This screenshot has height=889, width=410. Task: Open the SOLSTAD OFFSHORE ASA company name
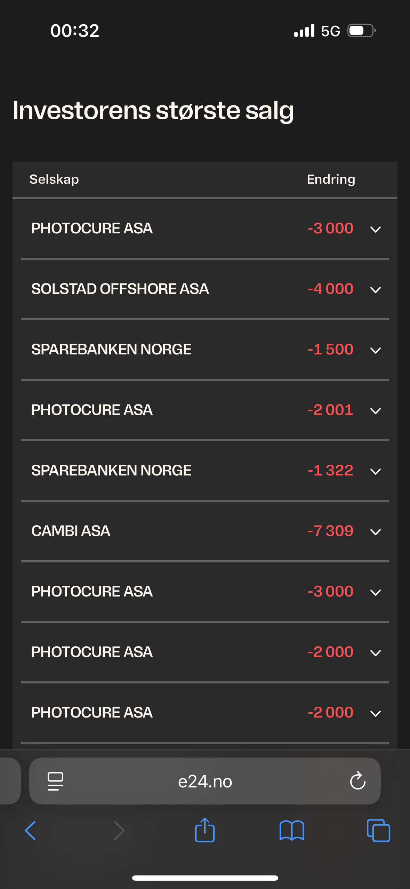[x=120, y=289]
